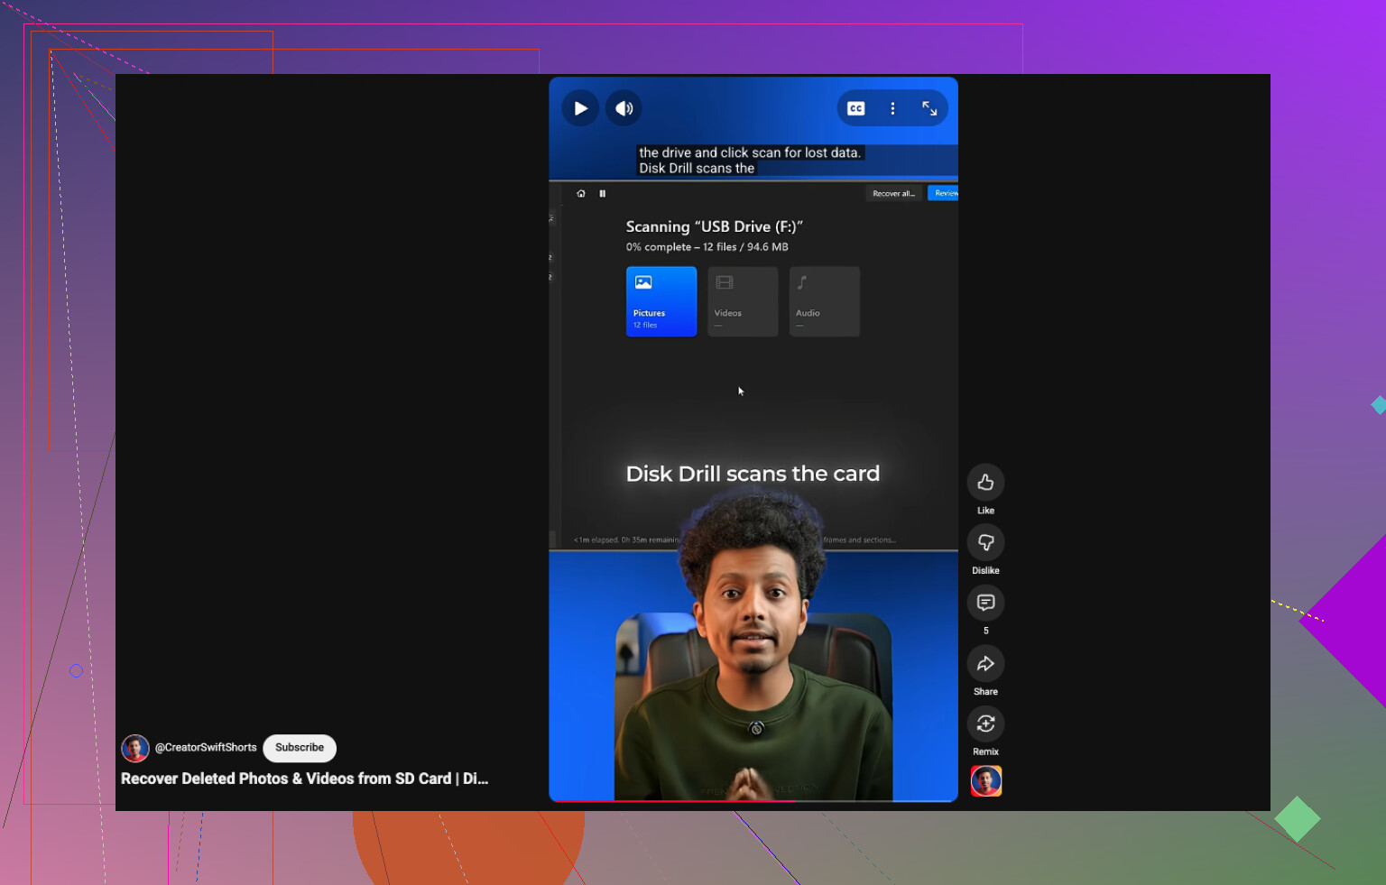Click the comment count number 5
This screenshot has height=885, width=1386.
click(986, 631)
